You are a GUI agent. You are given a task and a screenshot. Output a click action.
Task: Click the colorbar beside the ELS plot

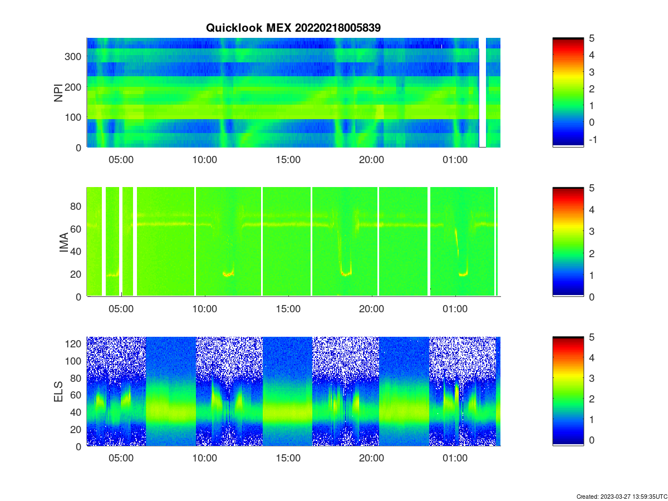pos(568,391)
